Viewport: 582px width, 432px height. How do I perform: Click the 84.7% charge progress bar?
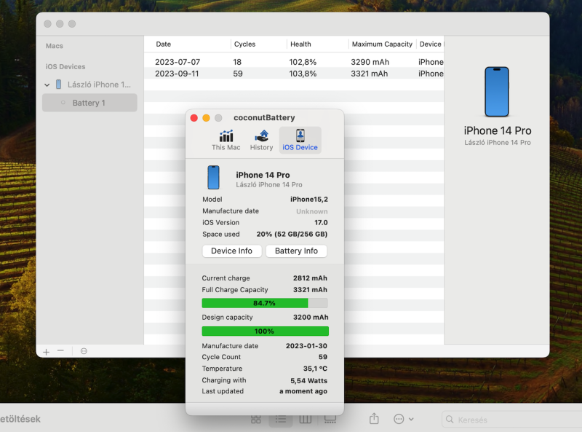[265, 303]
